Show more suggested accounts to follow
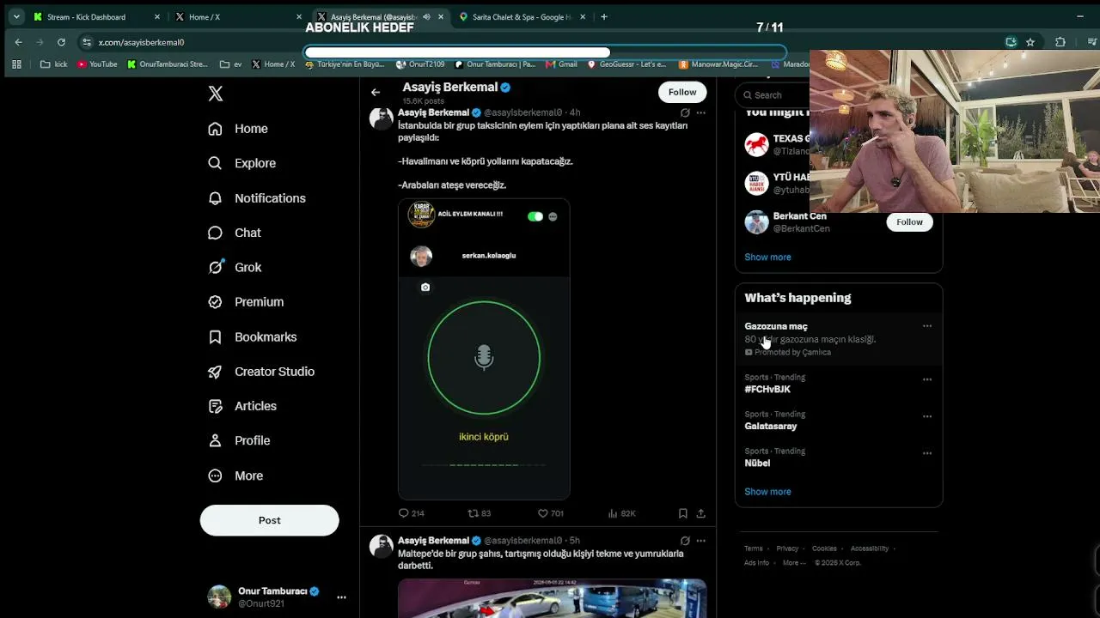The width and height of the screenshot is (1100, 618). 767,257
